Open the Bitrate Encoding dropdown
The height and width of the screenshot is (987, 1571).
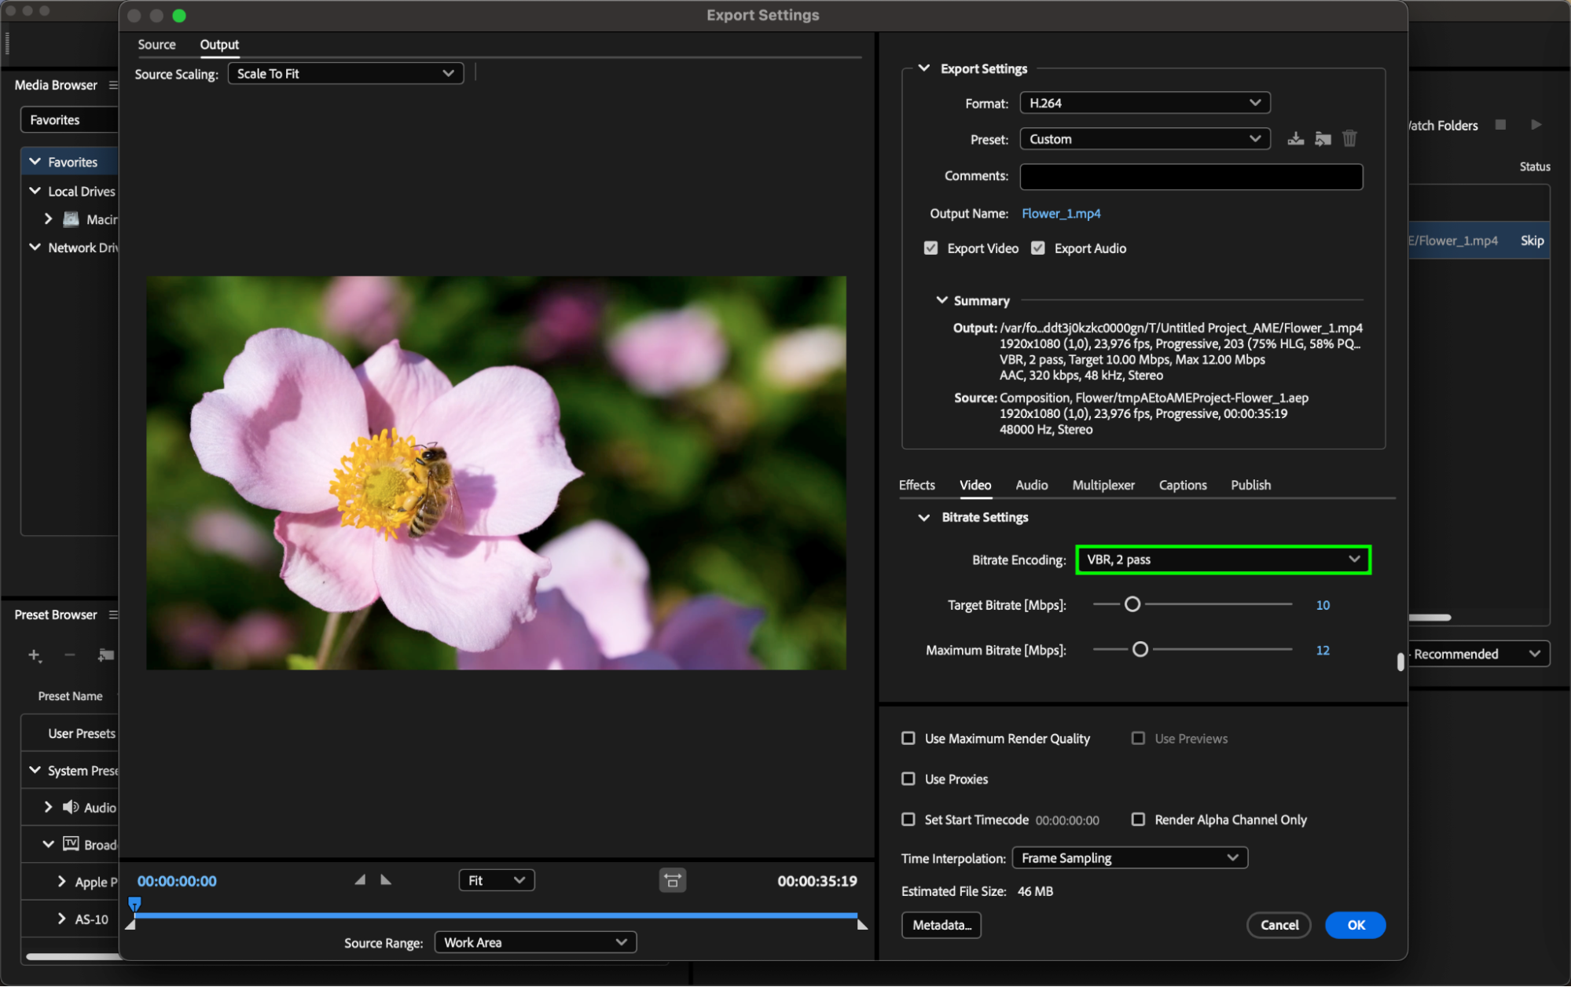point(1223,560)
